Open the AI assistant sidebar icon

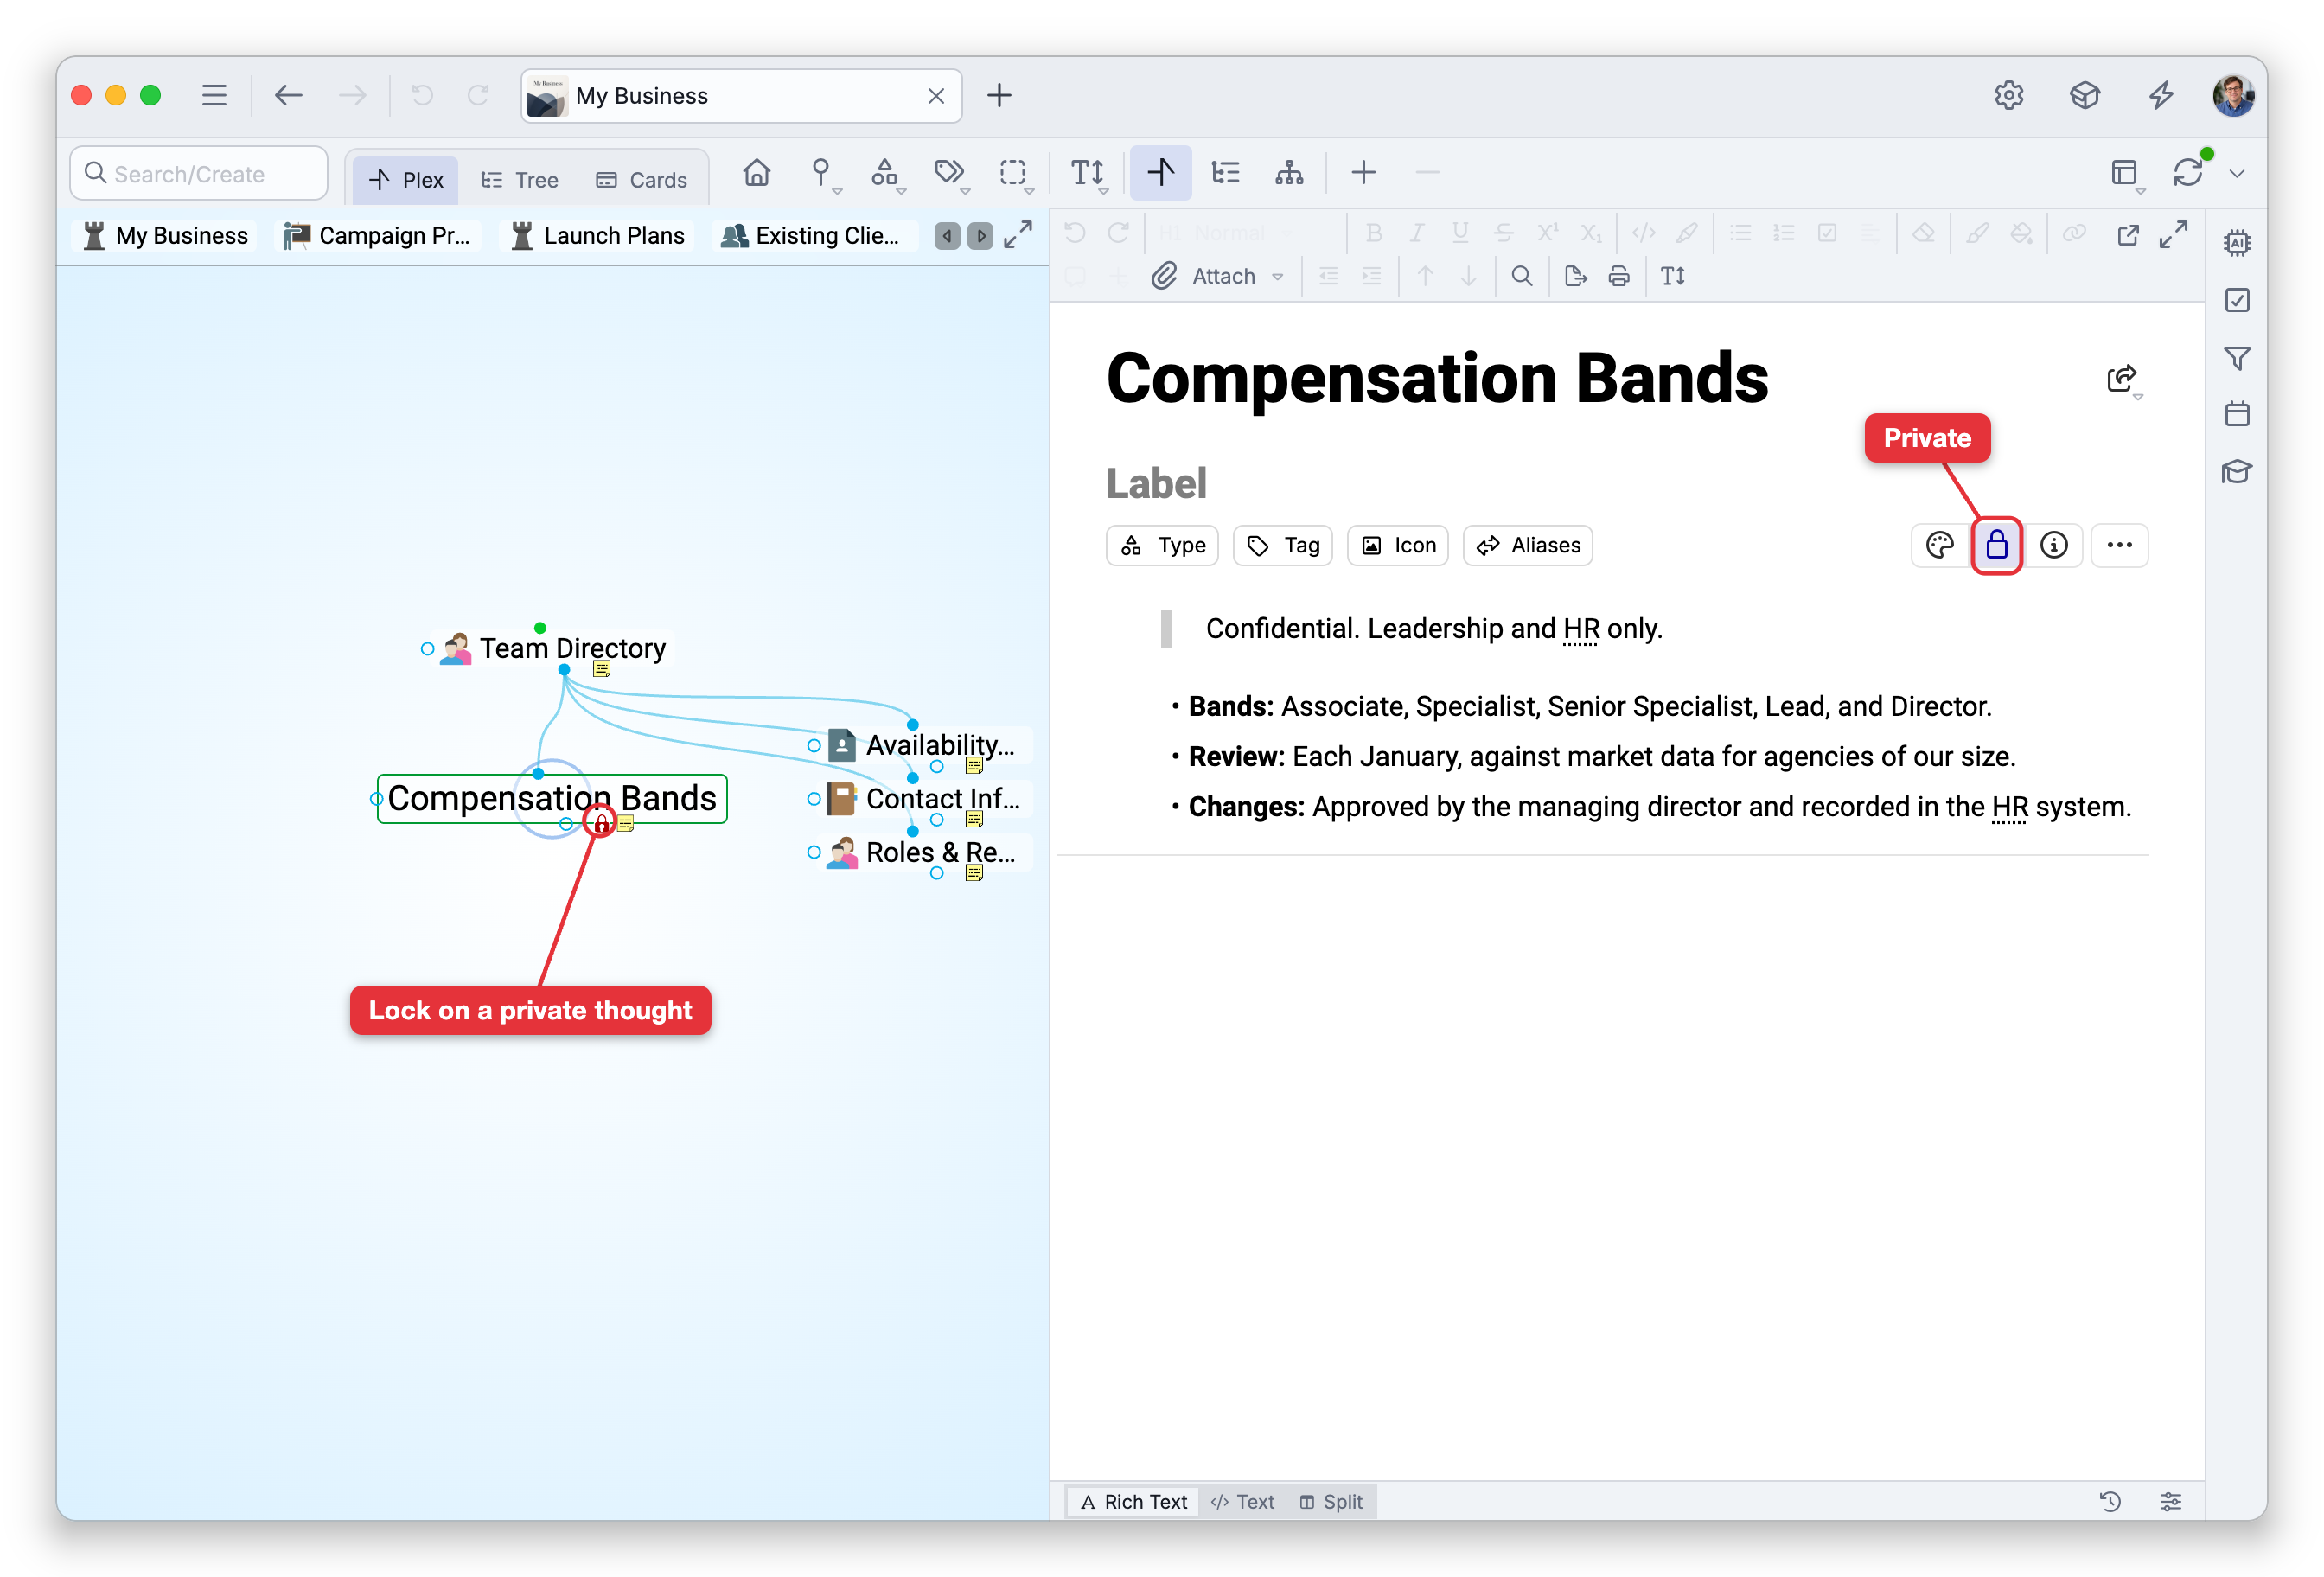pyautogui.click(x=2237, y=242)
